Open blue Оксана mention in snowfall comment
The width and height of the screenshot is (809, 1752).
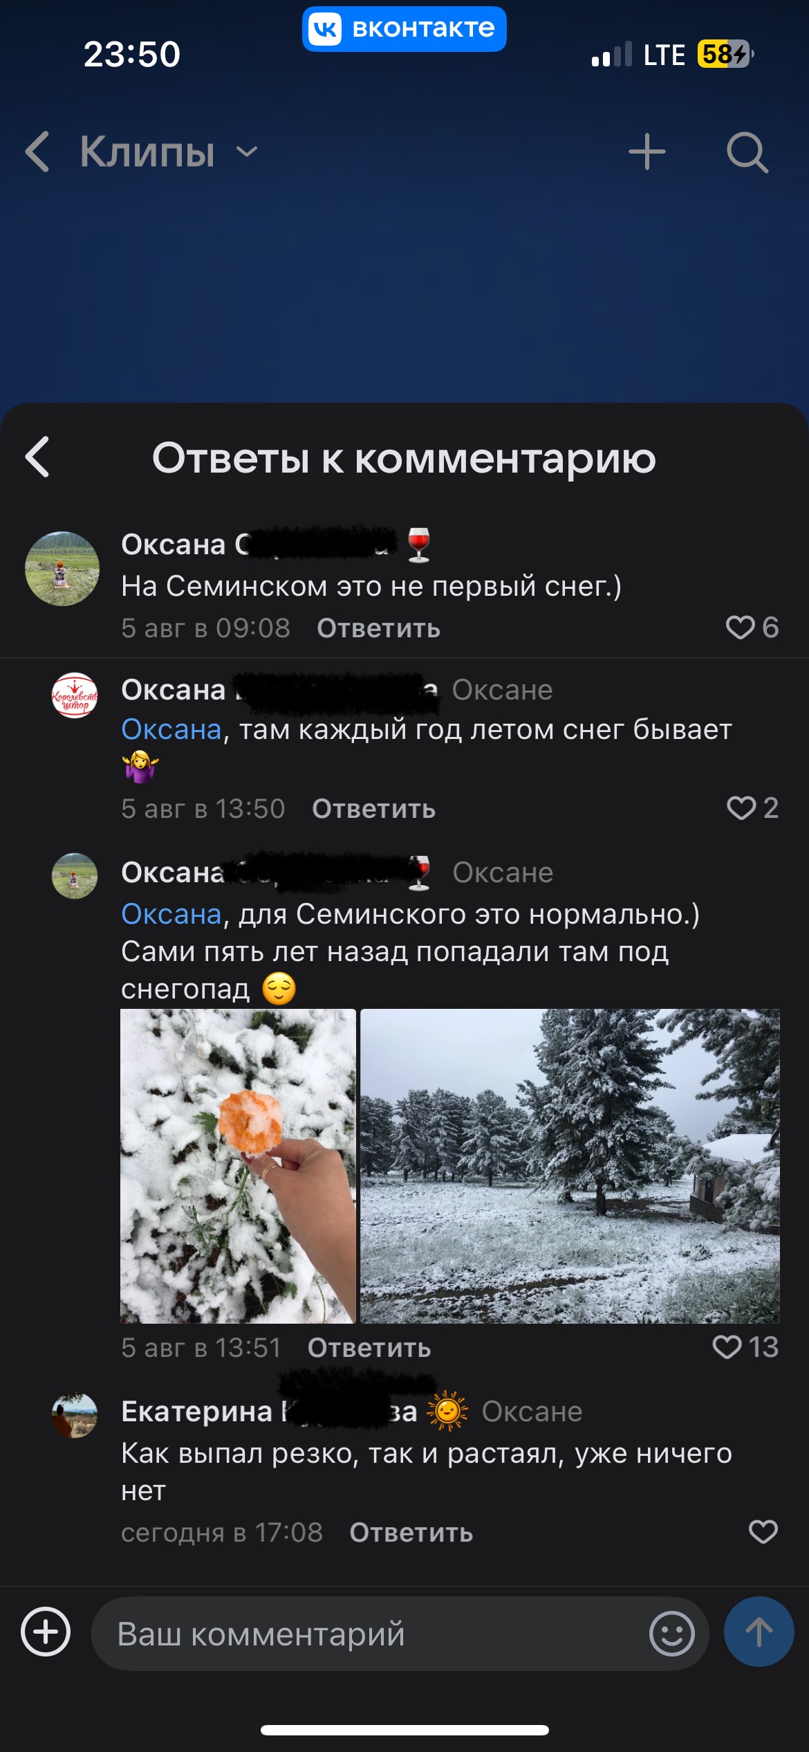pos(171,914)
